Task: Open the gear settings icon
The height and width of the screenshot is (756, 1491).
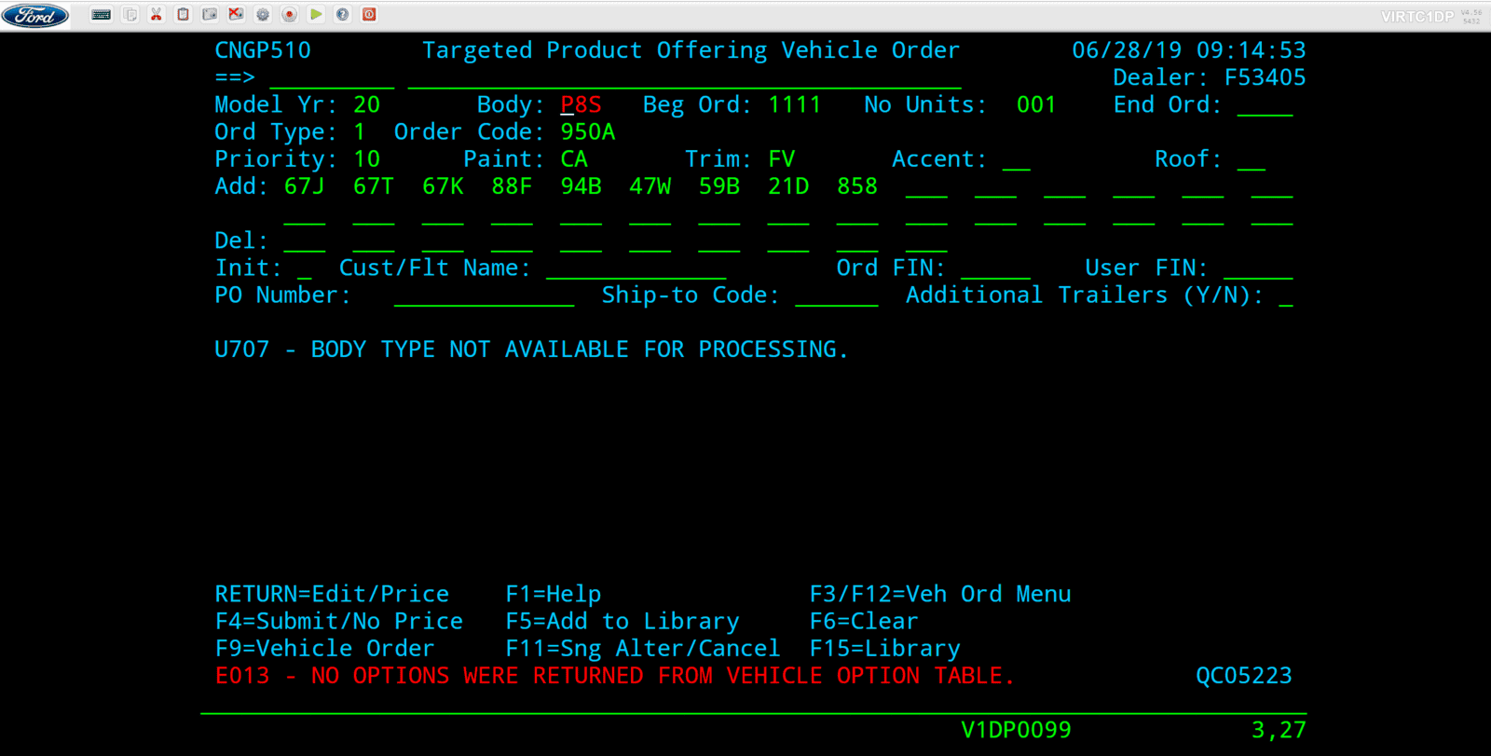Action: tap(263, 15)
